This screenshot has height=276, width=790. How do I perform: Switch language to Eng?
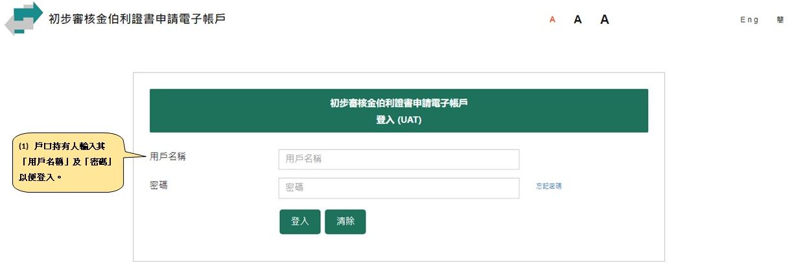[x=749, y=20]
